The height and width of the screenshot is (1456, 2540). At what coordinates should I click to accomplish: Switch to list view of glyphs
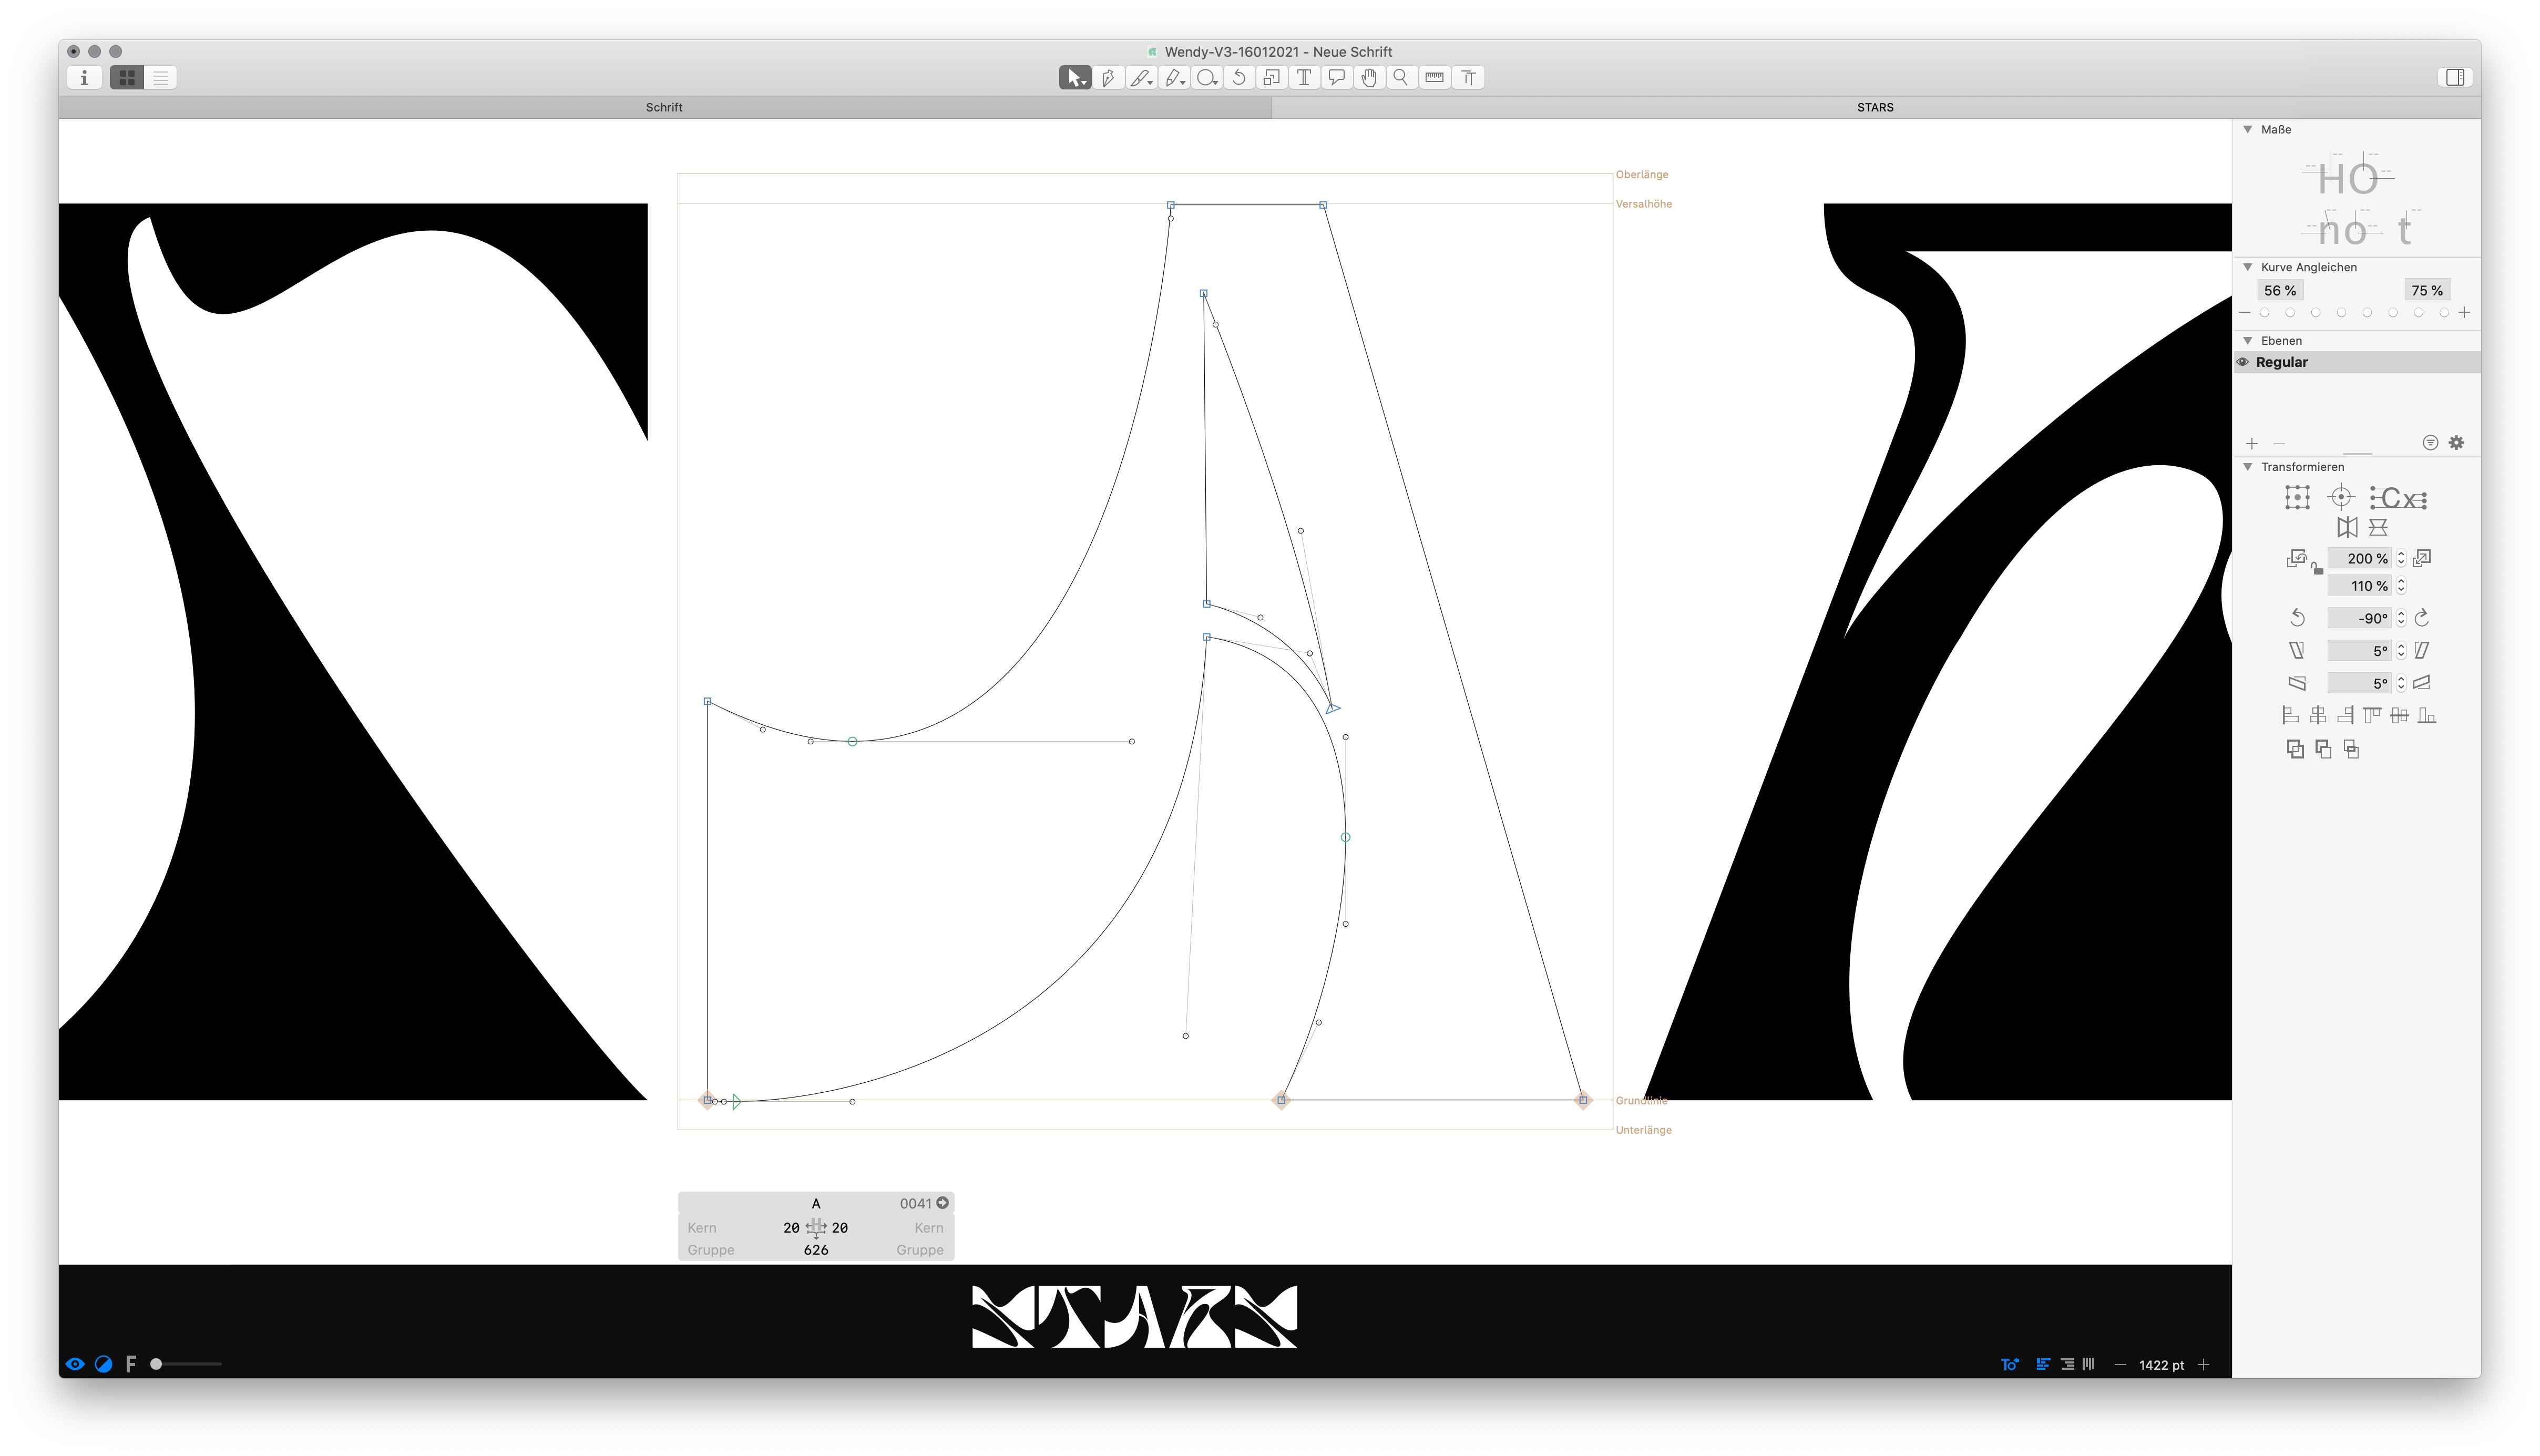(x=160, y=77)
